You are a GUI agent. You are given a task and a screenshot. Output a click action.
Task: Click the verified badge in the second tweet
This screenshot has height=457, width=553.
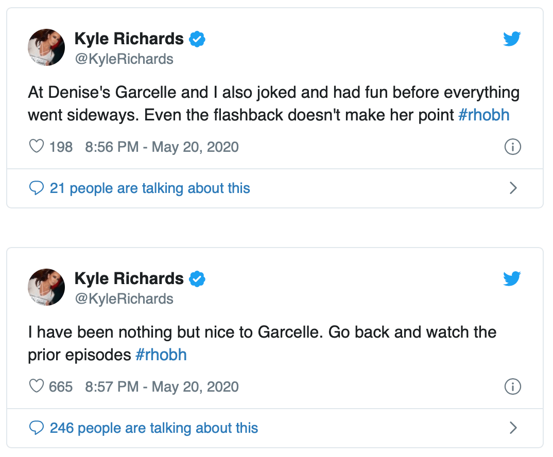click(197, 278)
